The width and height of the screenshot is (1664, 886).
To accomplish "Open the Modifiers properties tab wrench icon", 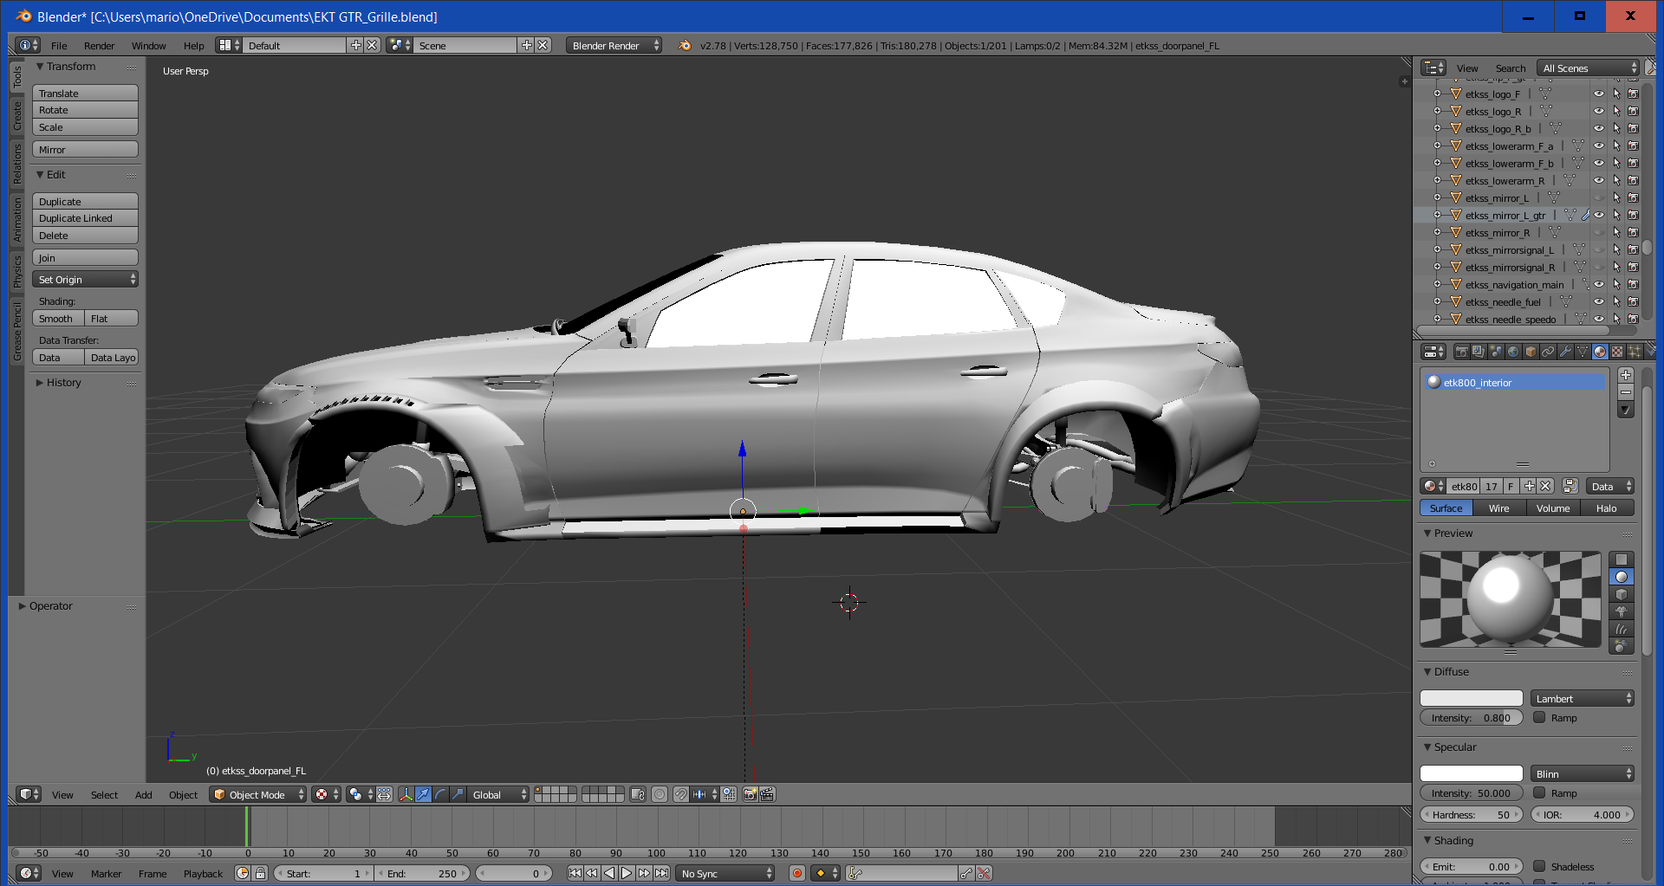I will click(x=1565, y=352).
